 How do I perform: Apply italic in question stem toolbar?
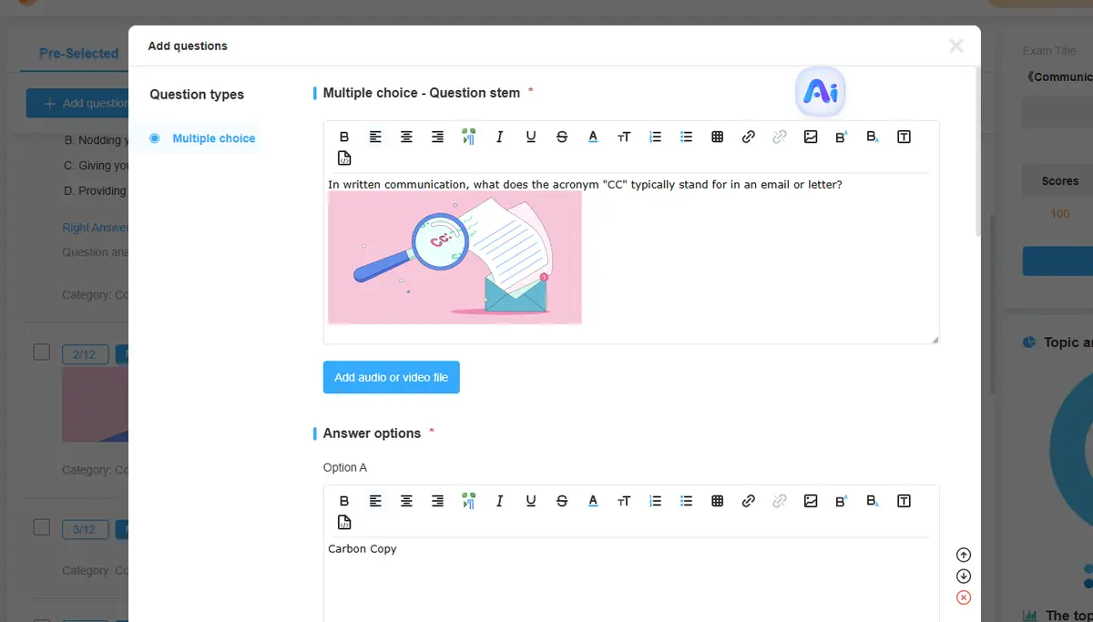pyautogui.click(x=499, y=137)
